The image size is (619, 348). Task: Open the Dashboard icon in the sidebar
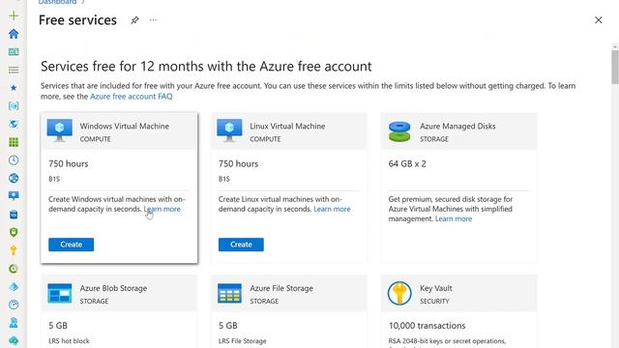tap(14, 51)
